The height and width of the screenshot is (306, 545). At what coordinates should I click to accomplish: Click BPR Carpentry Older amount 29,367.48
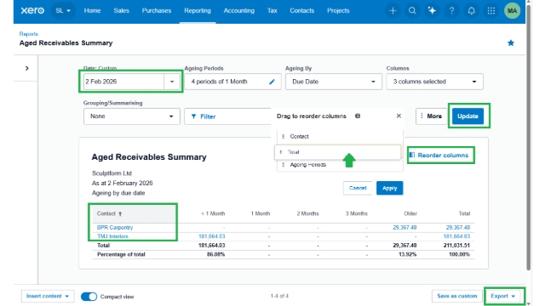(x=404, y=228)
